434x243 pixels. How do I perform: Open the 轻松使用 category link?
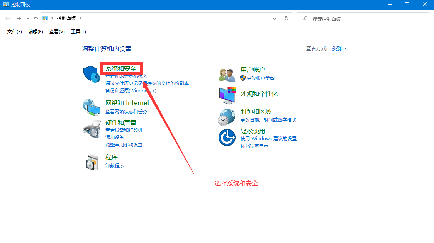click(x=253, y=131)
